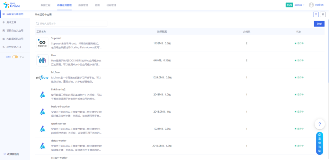The width and height of the screenshot is (329, 160).
Task: Click the user avatar icon
Action: [311, 5]
